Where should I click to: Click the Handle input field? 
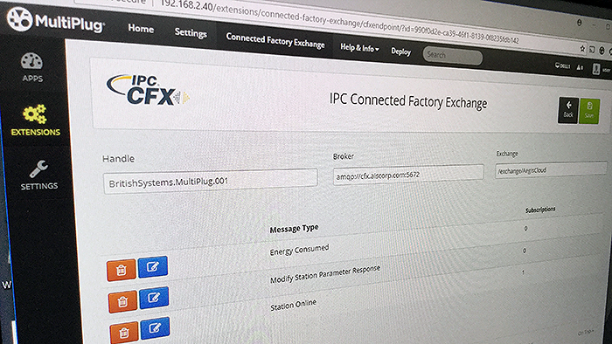[211, 181]
